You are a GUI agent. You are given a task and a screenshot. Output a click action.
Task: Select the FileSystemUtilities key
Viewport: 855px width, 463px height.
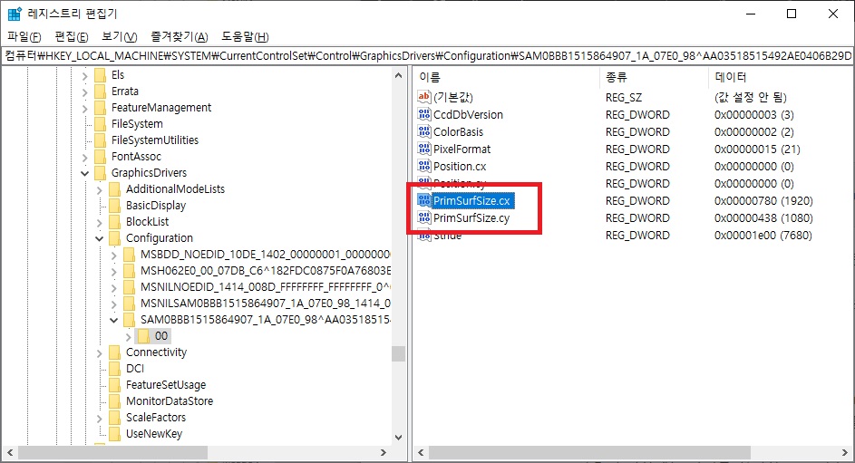tap(155, 140)
